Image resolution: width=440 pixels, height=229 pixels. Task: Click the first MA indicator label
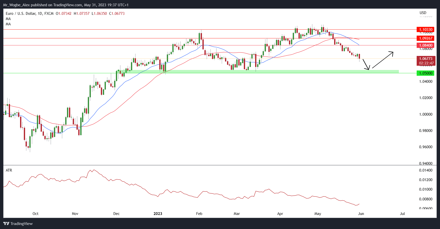[8, 19]
